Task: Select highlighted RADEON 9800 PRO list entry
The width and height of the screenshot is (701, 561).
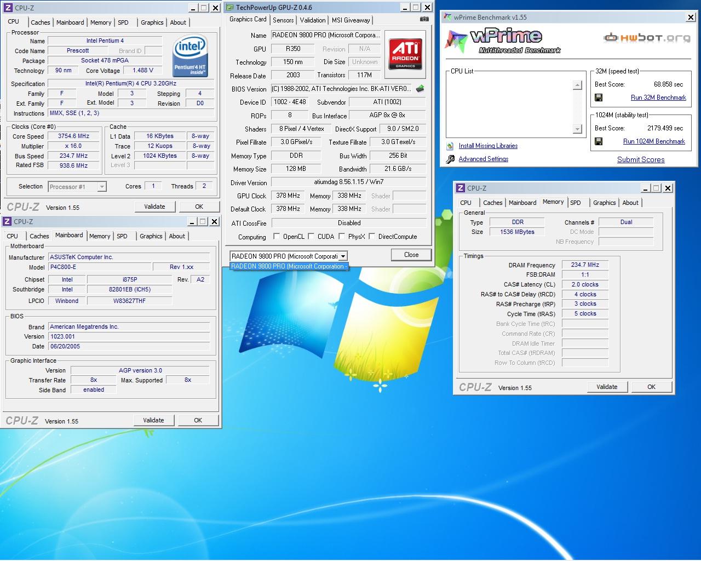Action: pos(289,266)
